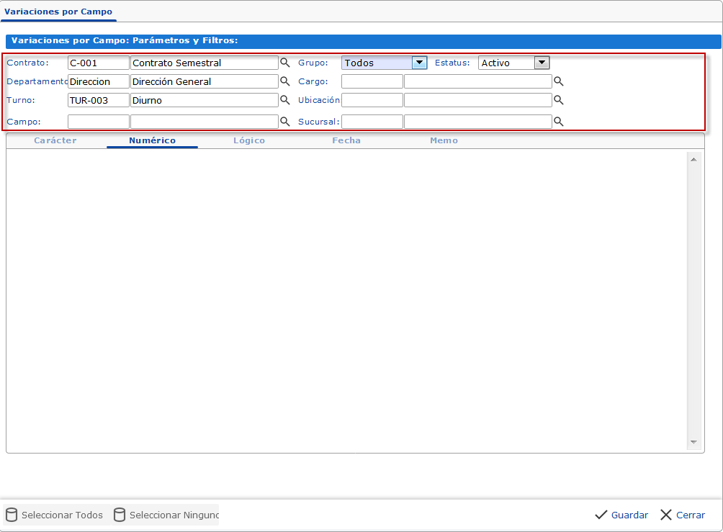Click the Cerrar button
Image resolution: width=723 pixels, height=532 pixels.
[683, 515]
